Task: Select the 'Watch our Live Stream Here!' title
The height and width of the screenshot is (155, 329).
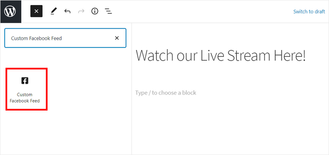Action: pos(220,55)
